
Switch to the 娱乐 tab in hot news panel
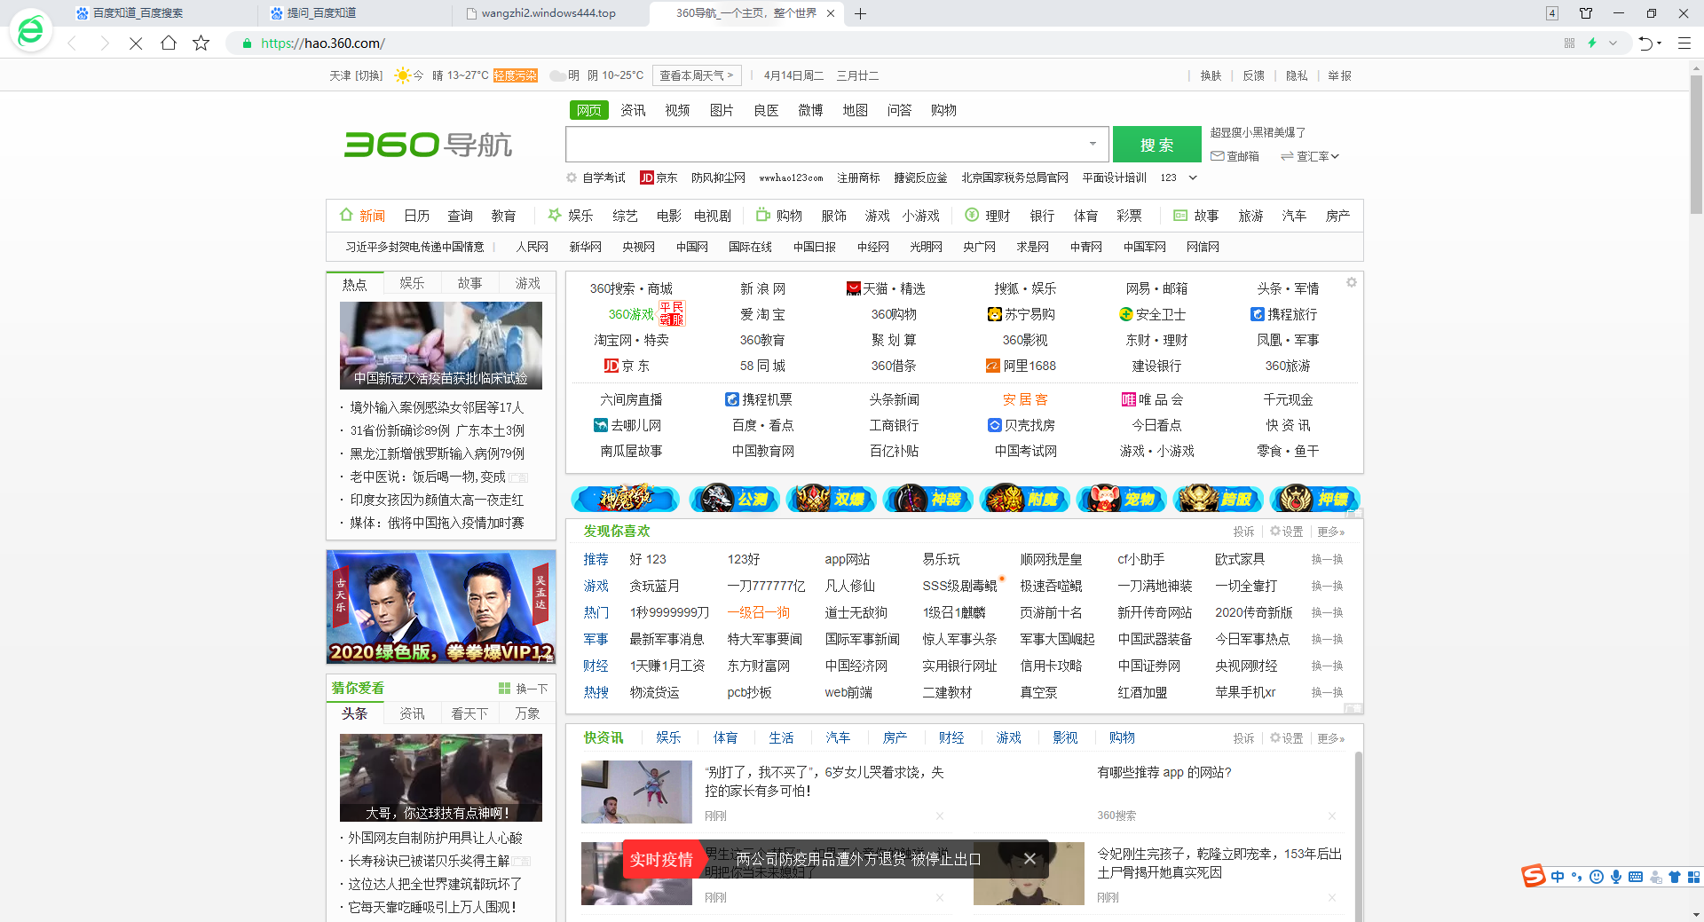point(412,283)
